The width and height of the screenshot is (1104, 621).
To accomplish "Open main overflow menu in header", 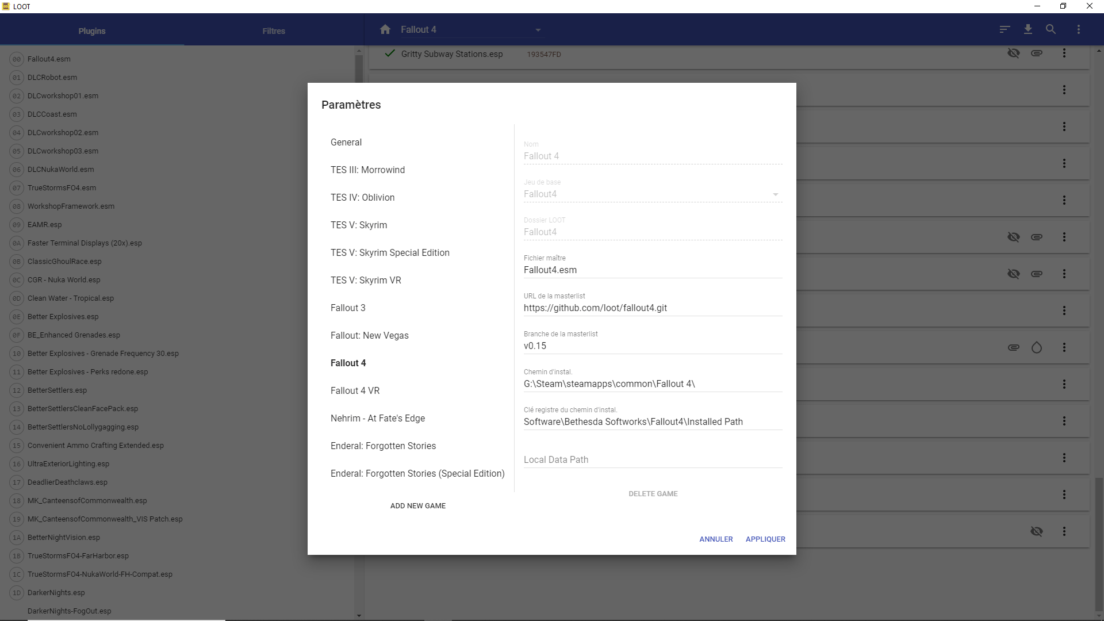I will tap(1078, 29).
